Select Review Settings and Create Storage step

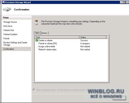coord(15,44)
